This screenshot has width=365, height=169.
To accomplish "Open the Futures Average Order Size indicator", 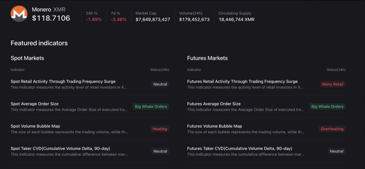I will (x=214, y=104).
